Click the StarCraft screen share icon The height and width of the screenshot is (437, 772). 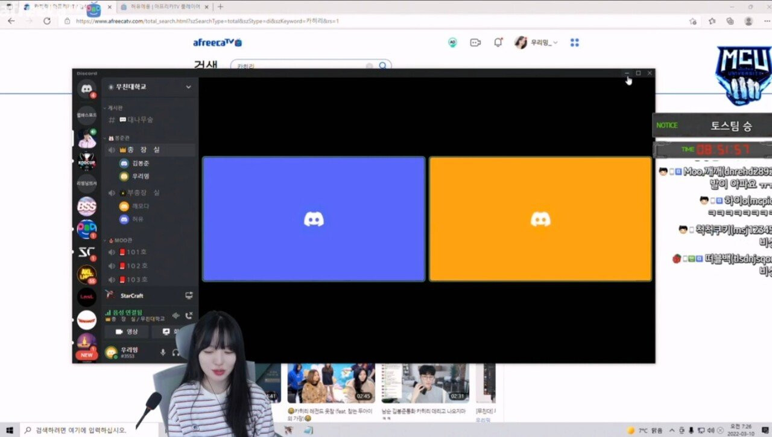(x=189, y=296)
